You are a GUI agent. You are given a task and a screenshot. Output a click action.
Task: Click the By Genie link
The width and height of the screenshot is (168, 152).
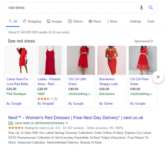[x=106, y=103]
